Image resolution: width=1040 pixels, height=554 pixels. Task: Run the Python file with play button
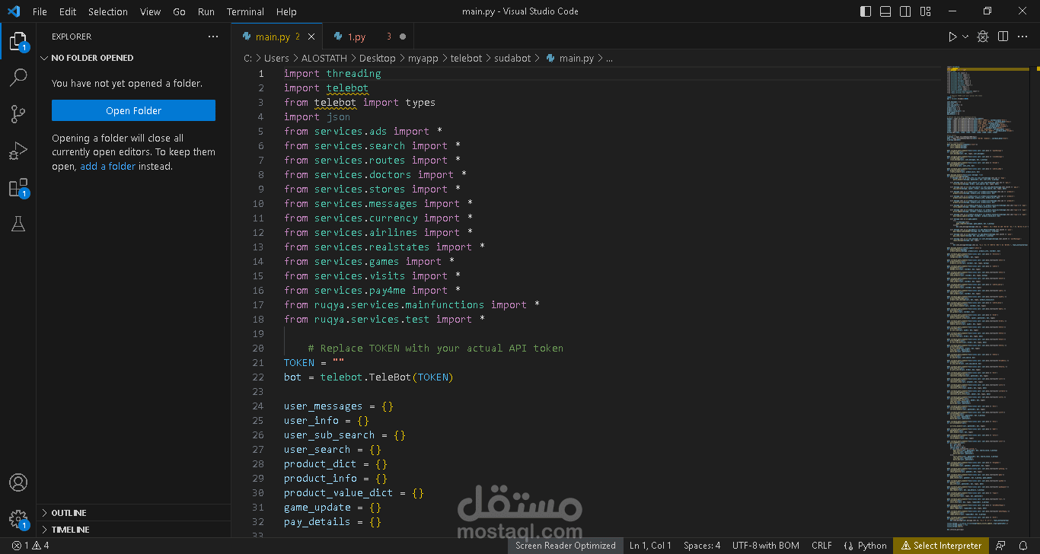point(952,37)
